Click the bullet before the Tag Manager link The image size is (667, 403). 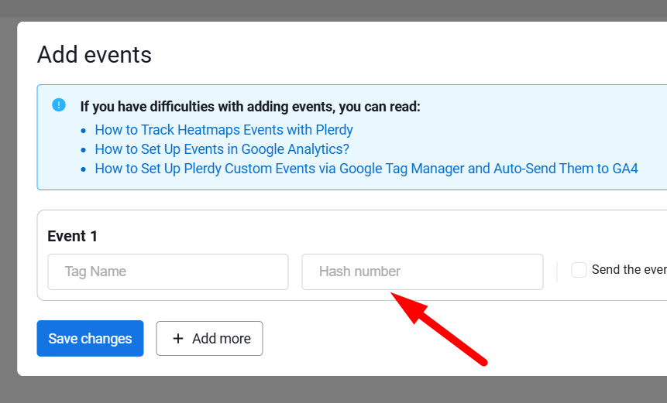(84, 169)
